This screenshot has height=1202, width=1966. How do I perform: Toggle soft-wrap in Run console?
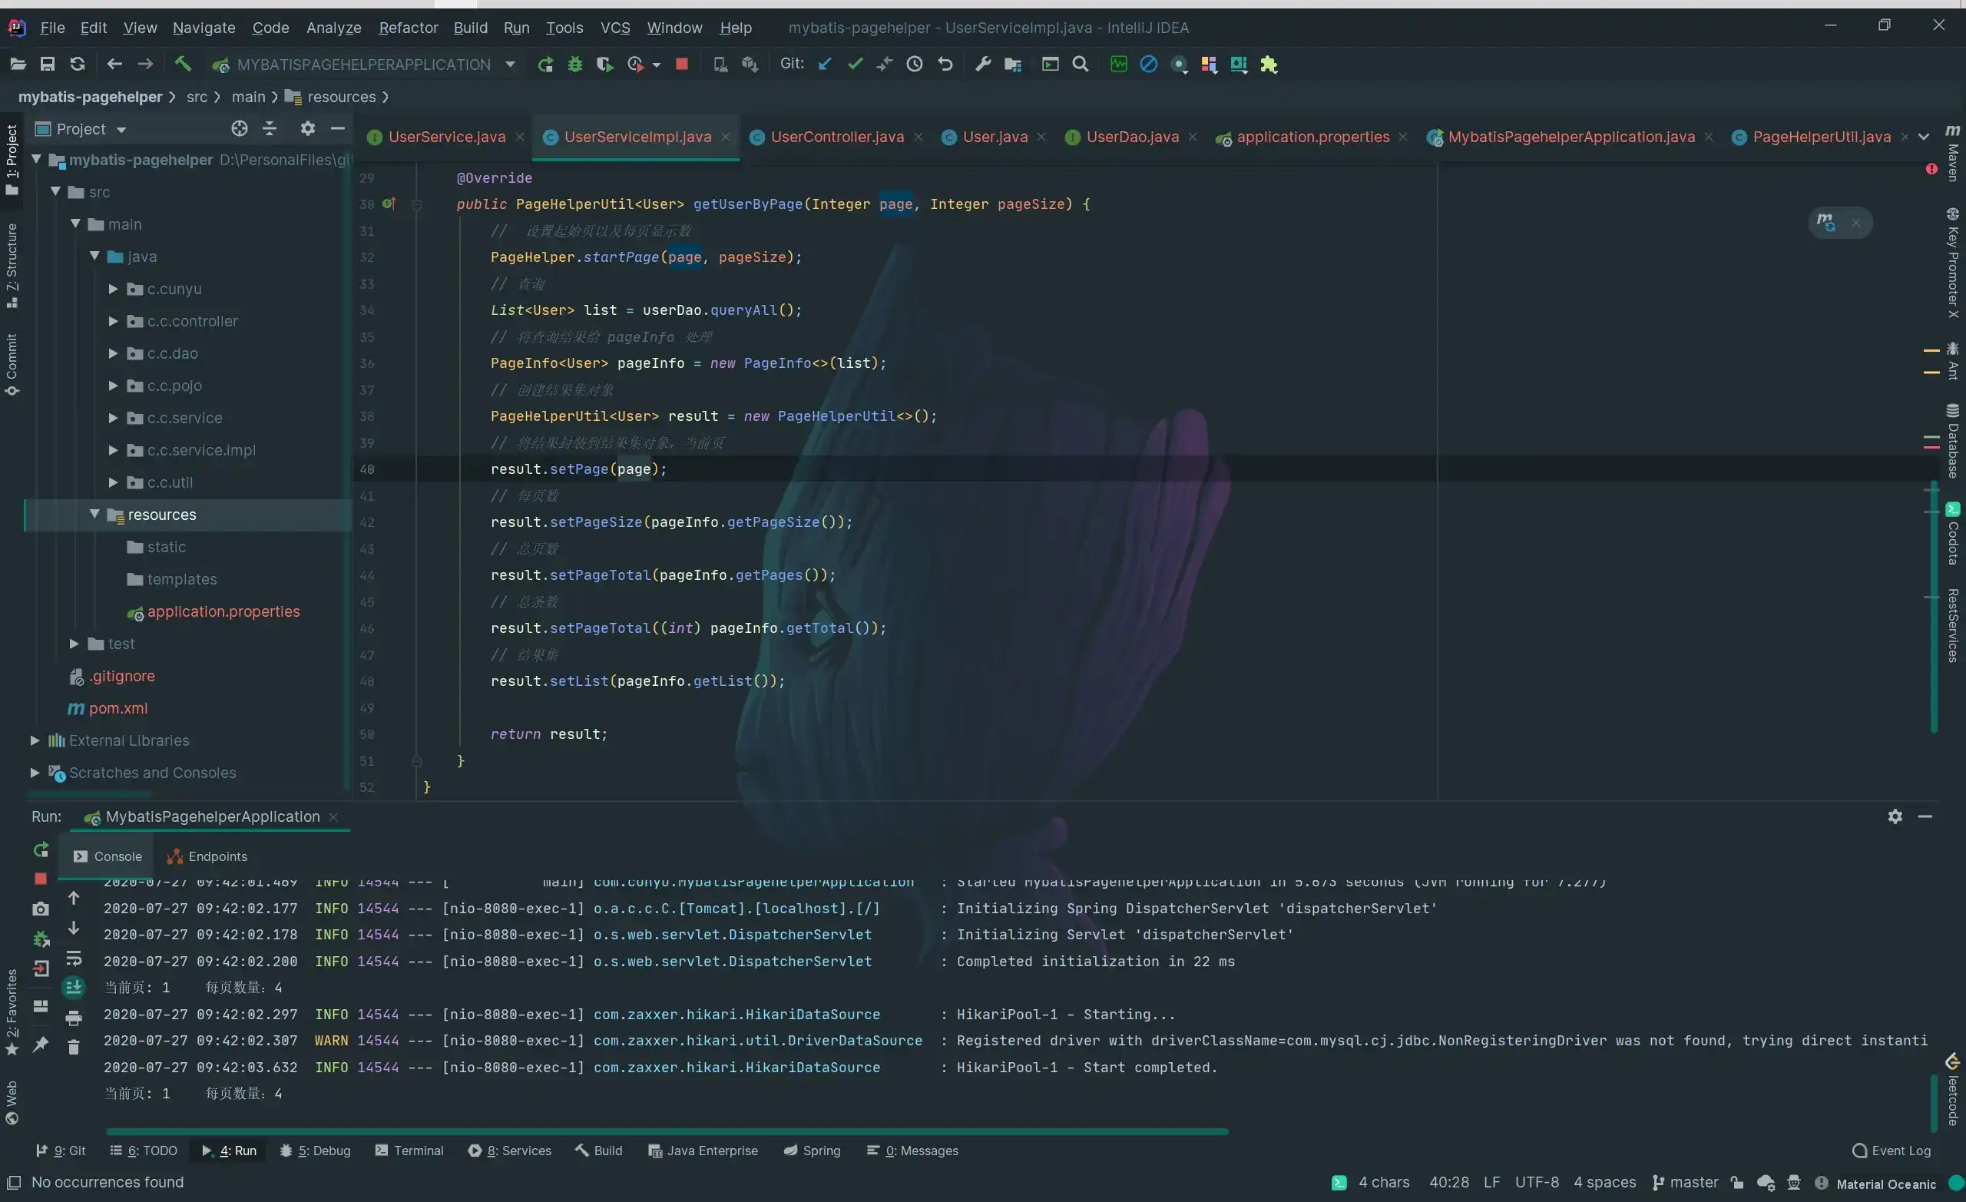[74, 958]
